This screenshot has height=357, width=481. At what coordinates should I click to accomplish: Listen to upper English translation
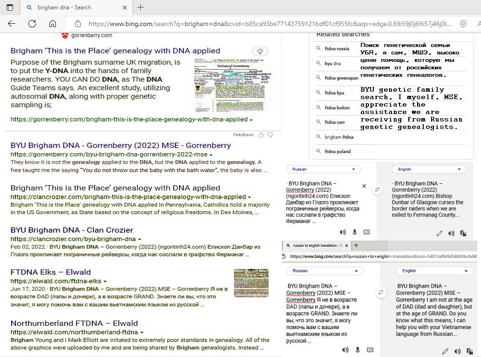451,234
